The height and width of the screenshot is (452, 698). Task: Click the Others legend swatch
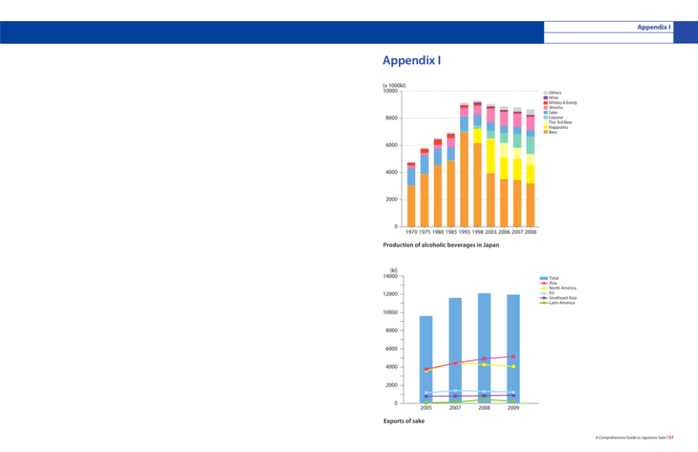pyautogui.click(x=545, y=93)
